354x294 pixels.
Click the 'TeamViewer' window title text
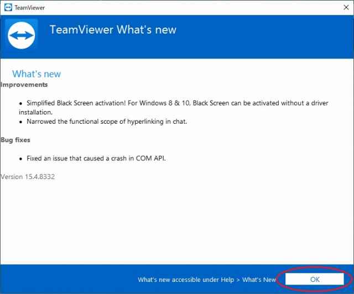(x=29, y=8)
